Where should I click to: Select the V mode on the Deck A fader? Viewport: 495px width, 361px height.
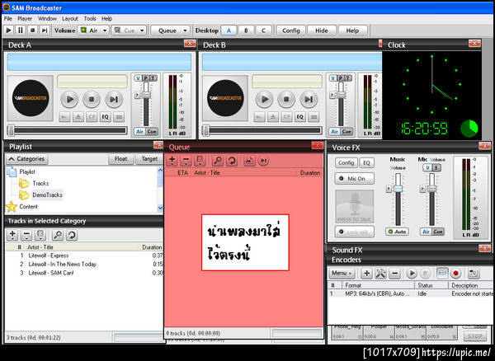[x=138, y=78]
